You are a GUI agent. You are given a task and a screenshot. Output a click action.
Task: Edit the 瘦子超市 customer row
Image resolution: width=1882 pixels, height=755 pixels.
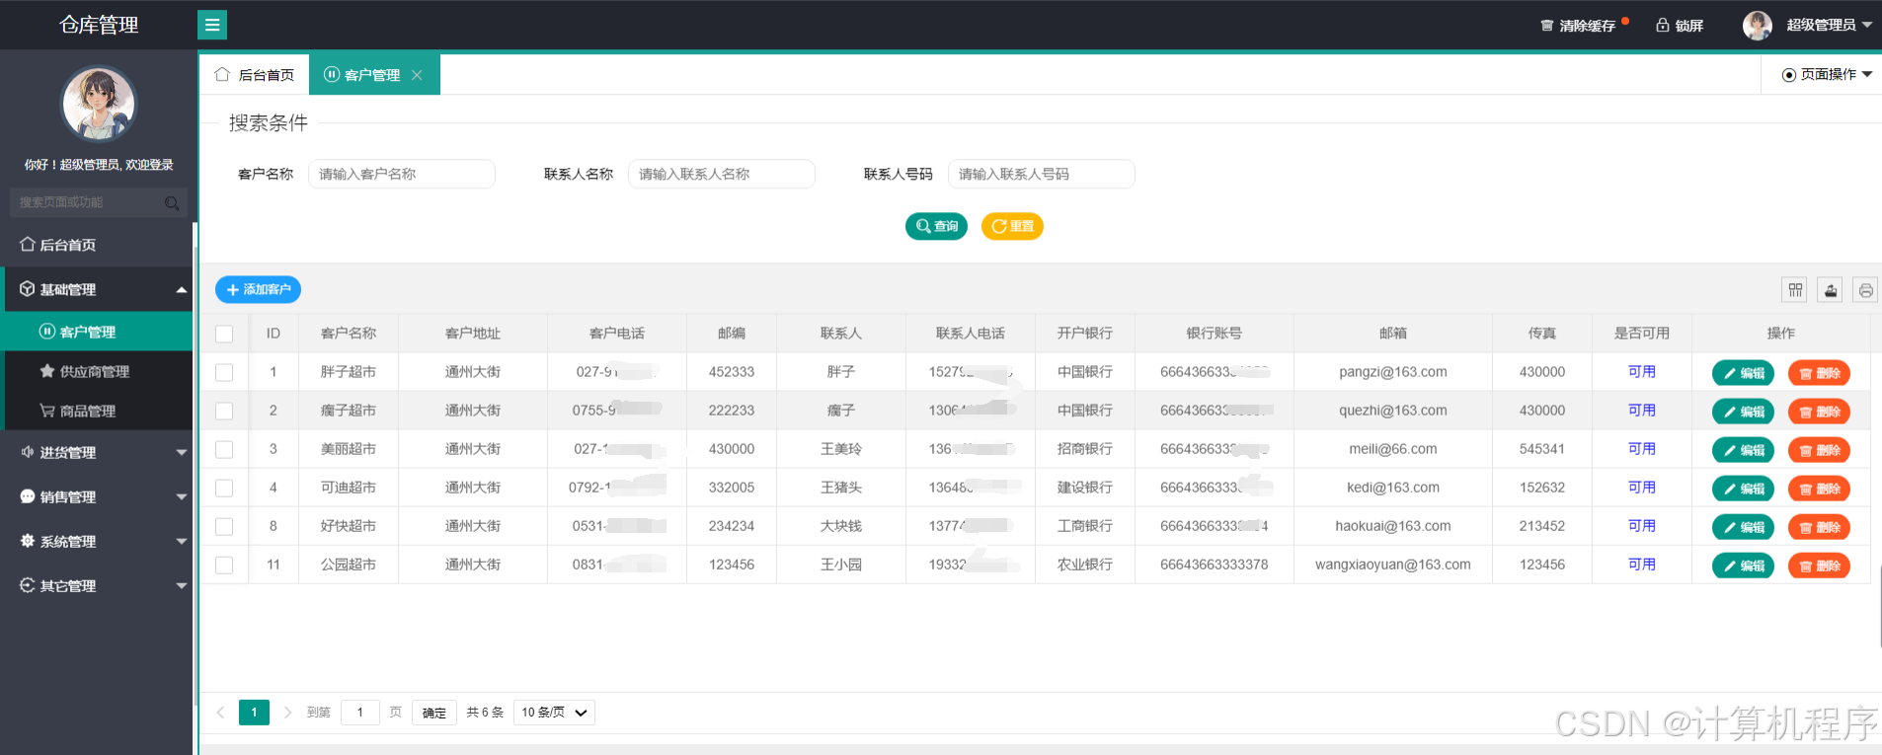1743,412
